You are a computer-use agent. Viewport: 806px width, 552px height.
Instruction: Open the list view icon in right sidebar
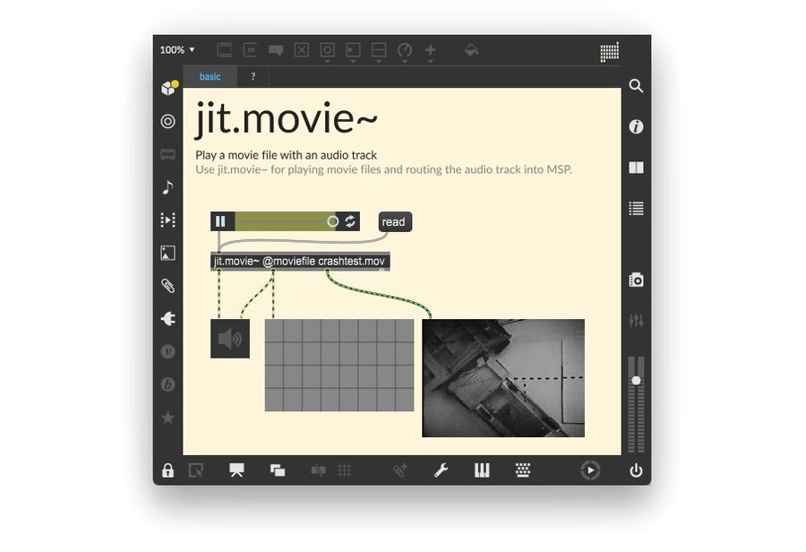[x=636, y=209]
